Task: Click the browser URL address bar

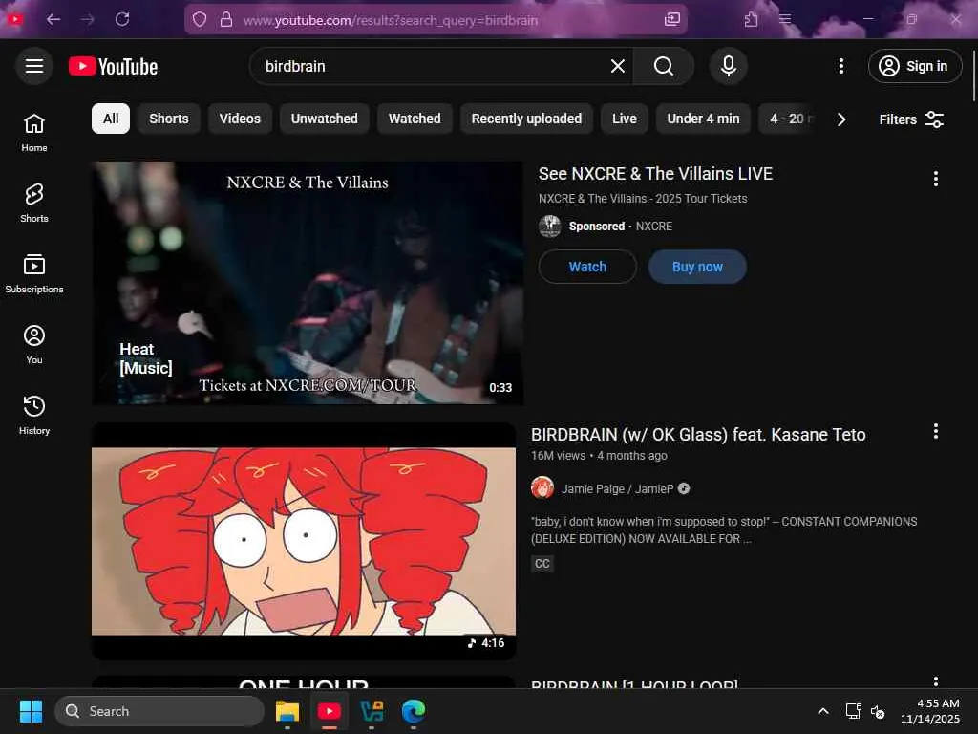Action: [x=436, y=20]
